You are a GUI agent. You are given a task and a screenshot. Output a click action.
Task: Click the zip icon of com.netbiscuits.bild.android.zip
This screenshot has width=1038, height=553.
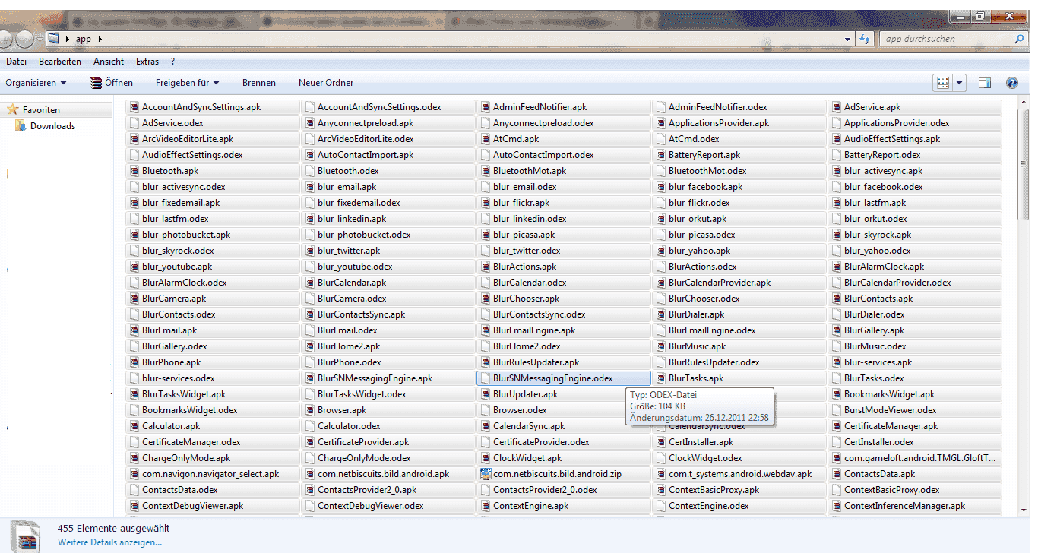pyautogui.click(x=486, y=474)
